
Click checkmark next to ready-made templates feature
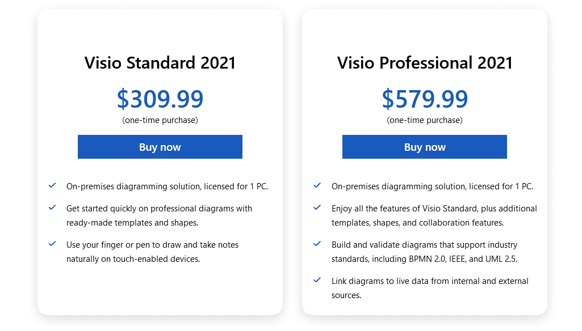point(52,208)
